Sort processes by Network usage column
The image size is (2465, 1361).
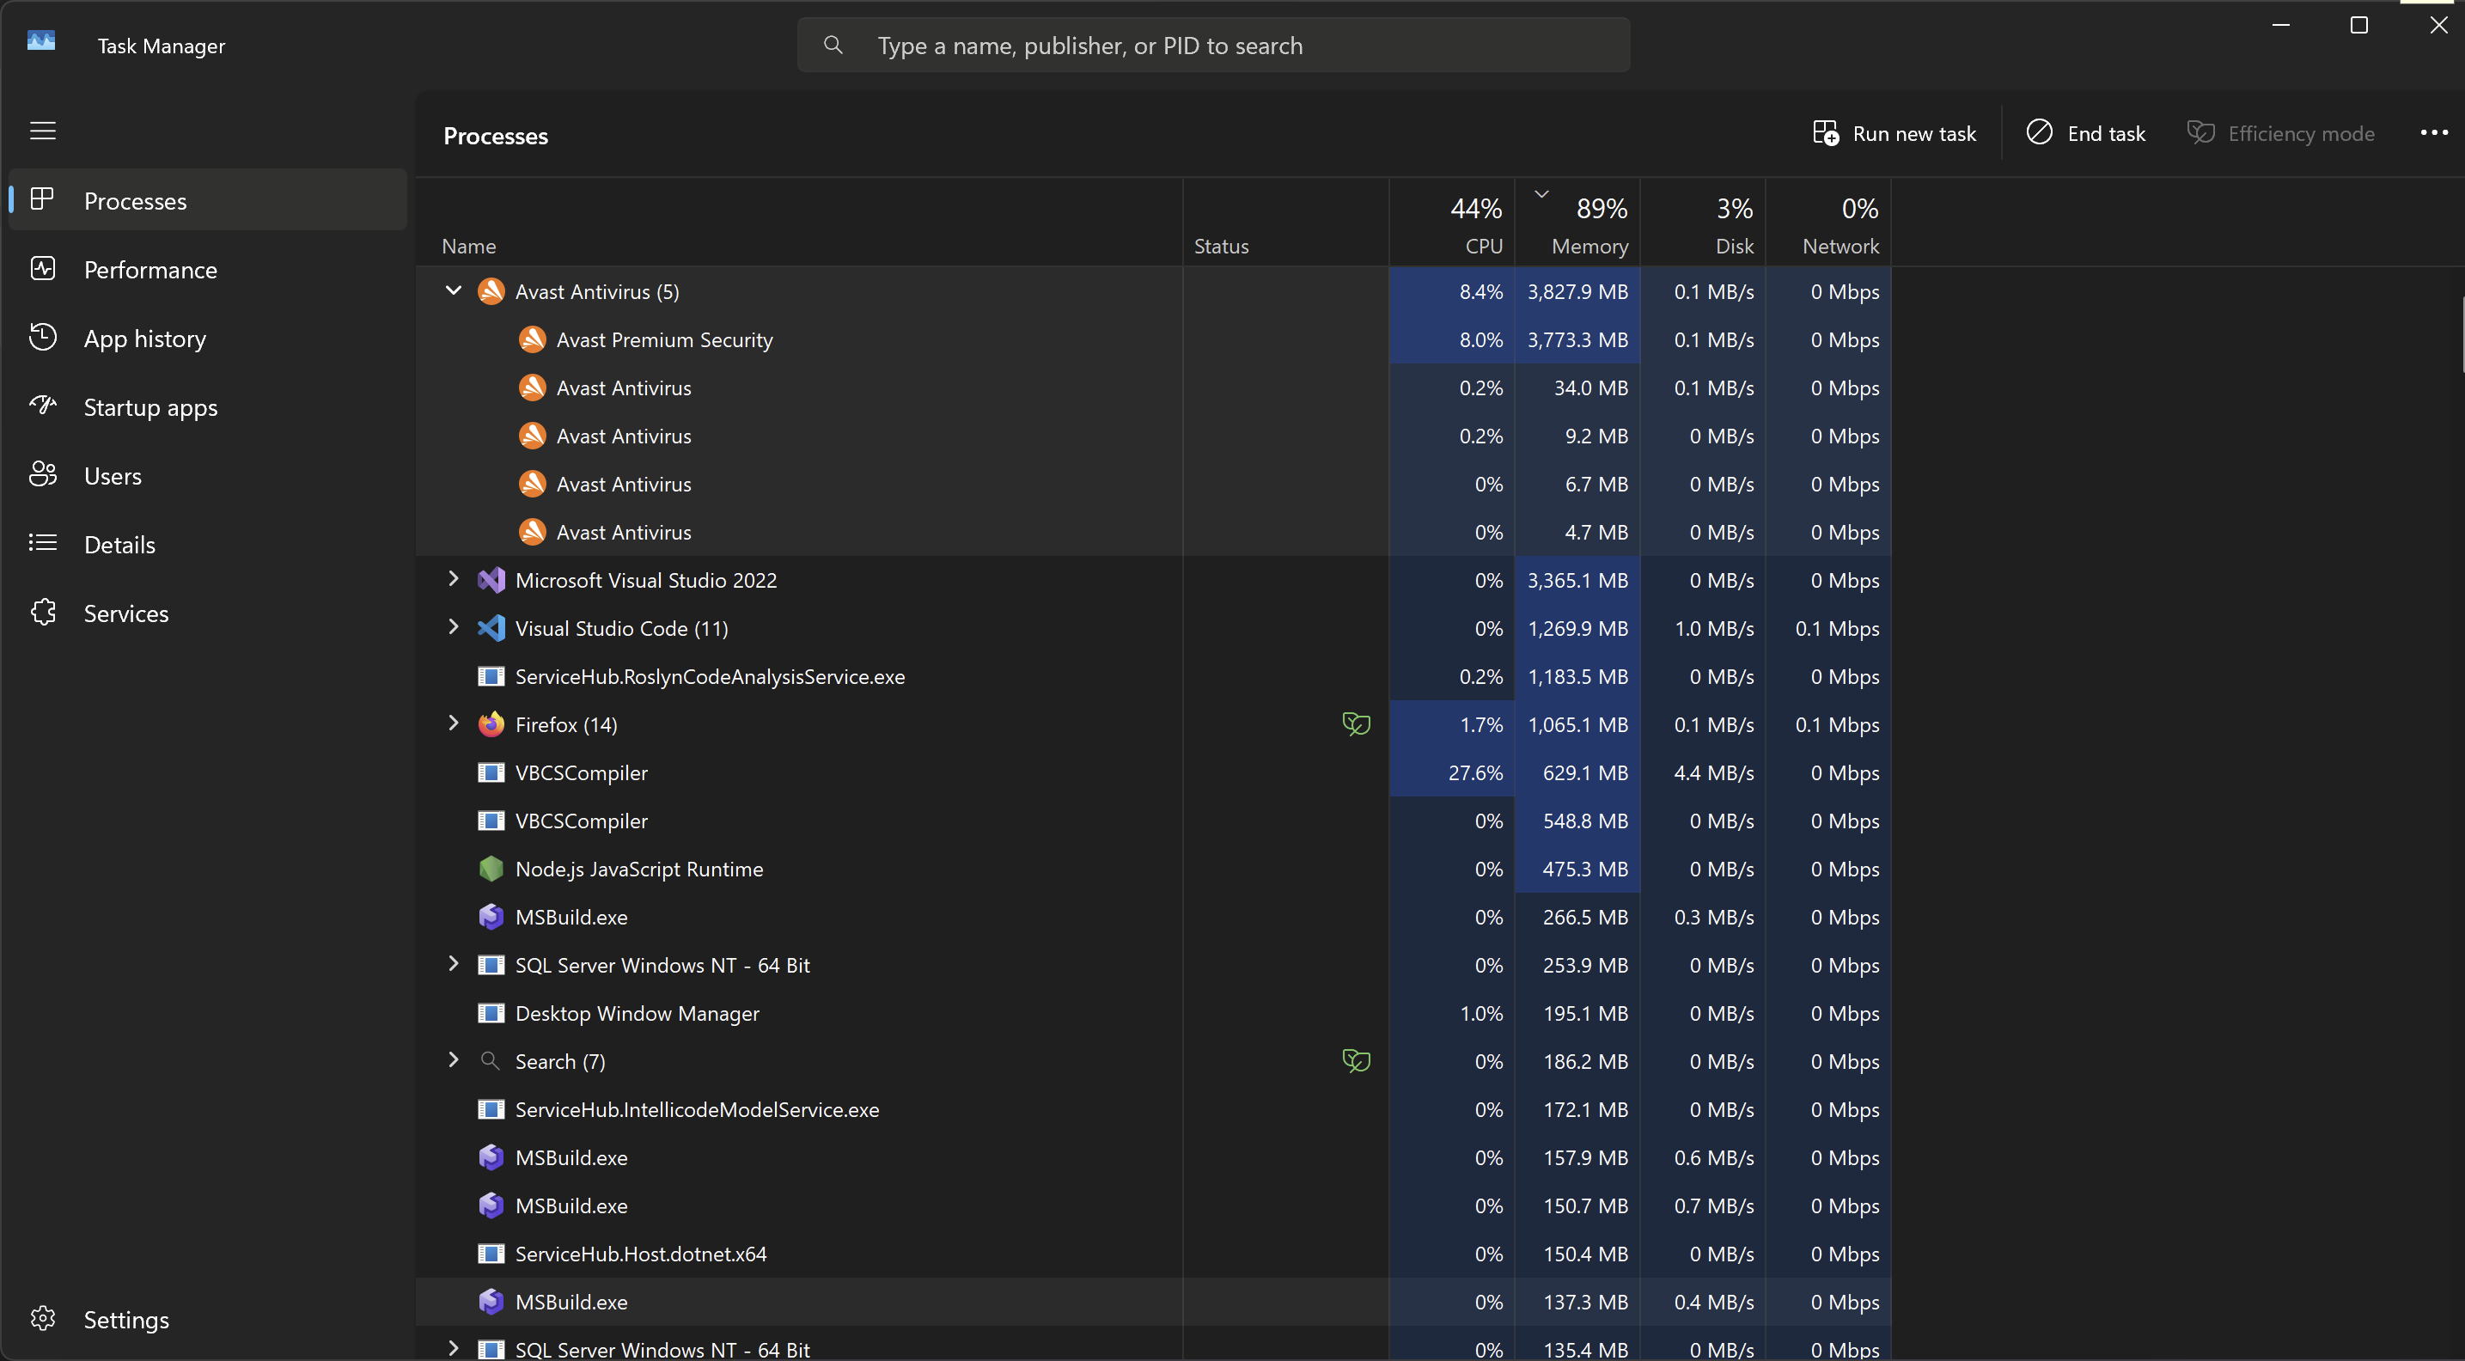[1828, 222]
